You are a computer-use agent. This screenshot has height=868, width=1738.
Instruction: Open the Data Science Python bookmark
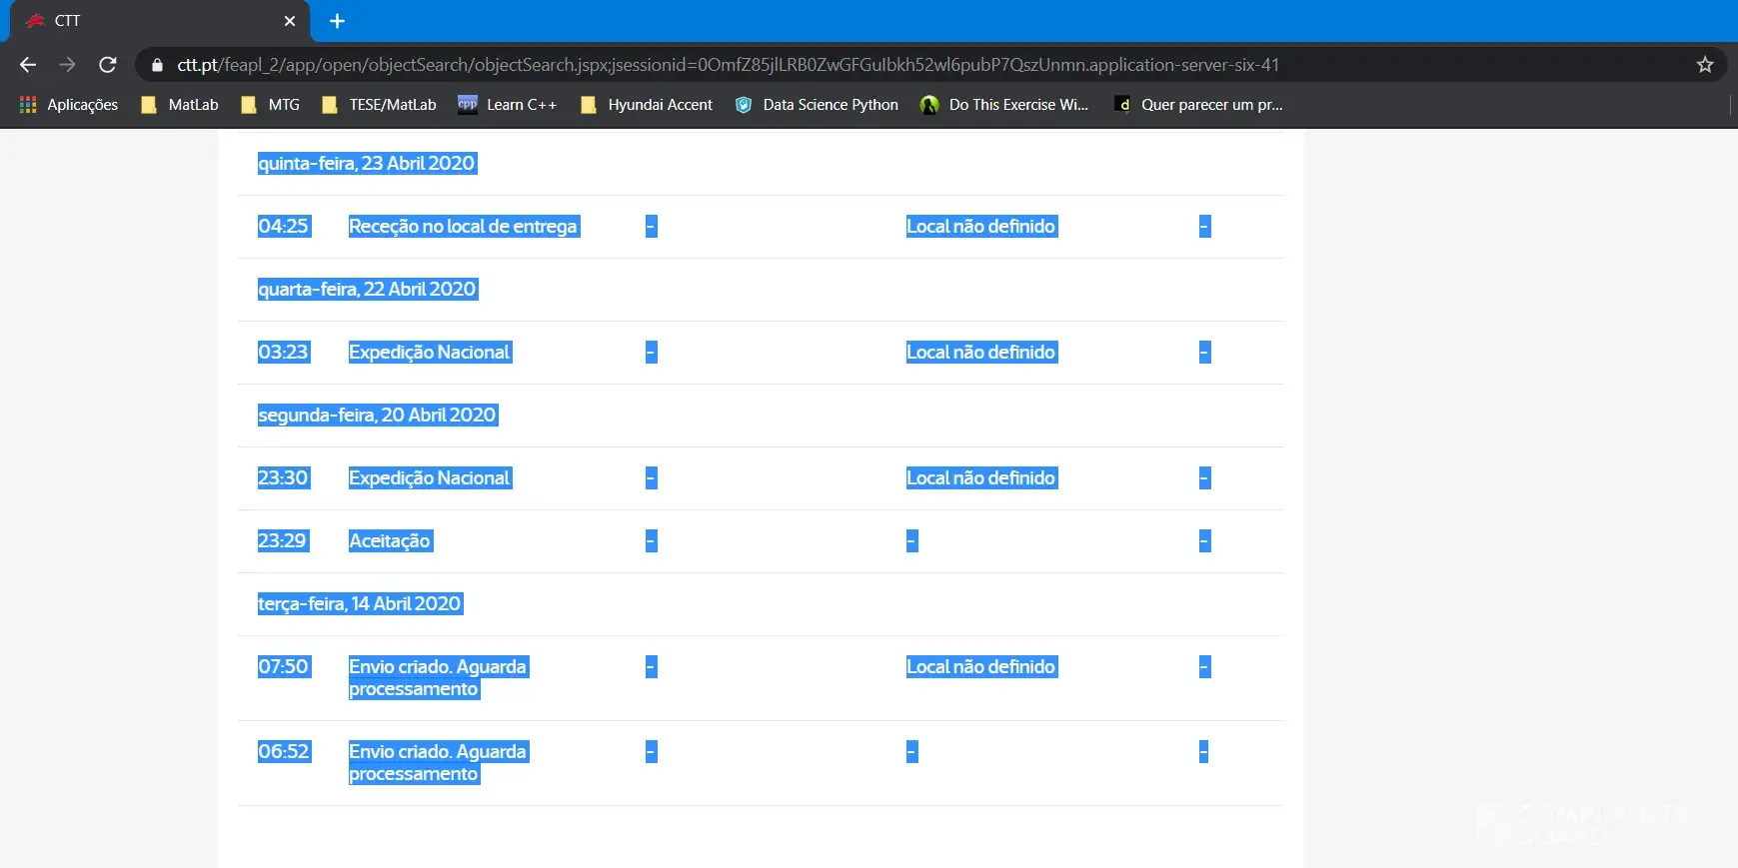pos(817,105)
